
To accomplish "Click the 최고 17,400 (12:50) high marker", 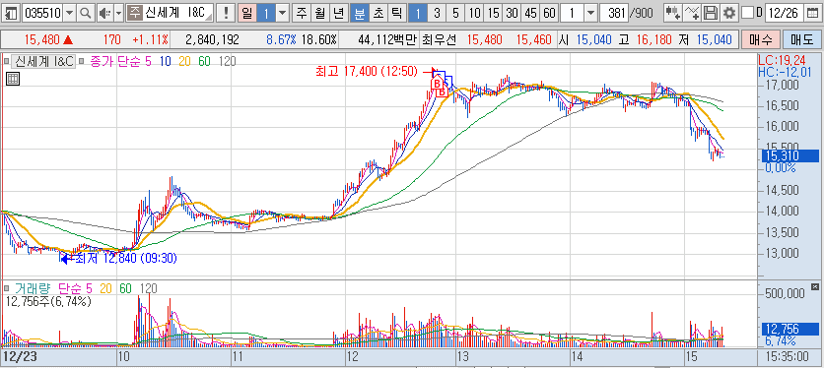I will point(367,72).
